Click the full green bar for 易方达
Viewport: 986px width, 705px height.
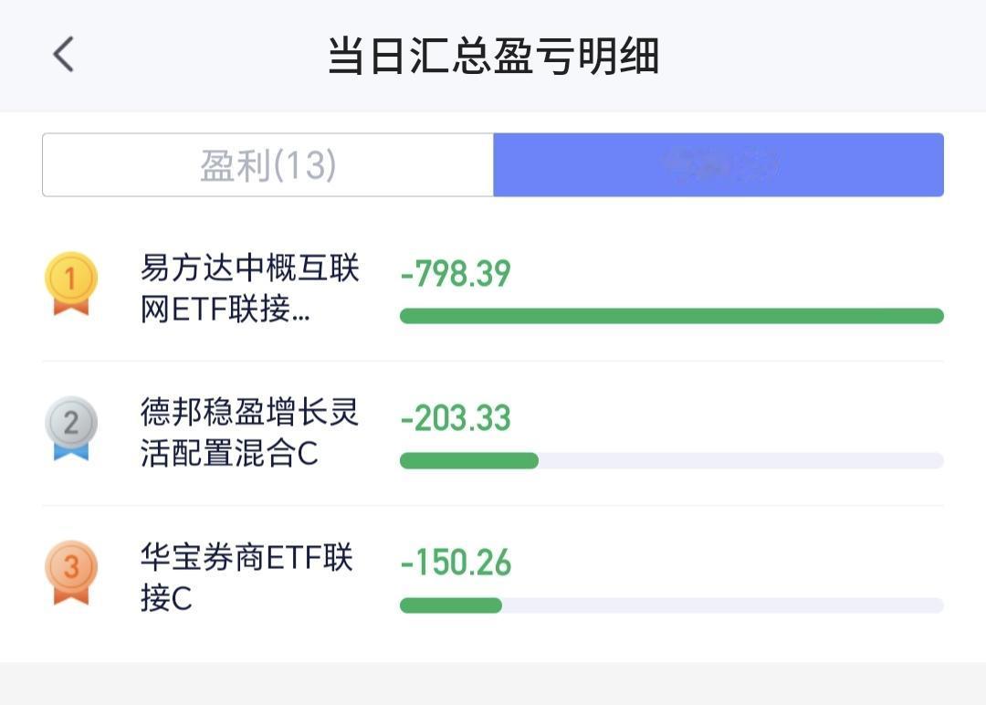(672, 316)
